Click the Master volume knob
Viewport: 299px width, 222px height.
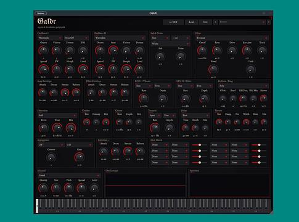pos(263,99)
